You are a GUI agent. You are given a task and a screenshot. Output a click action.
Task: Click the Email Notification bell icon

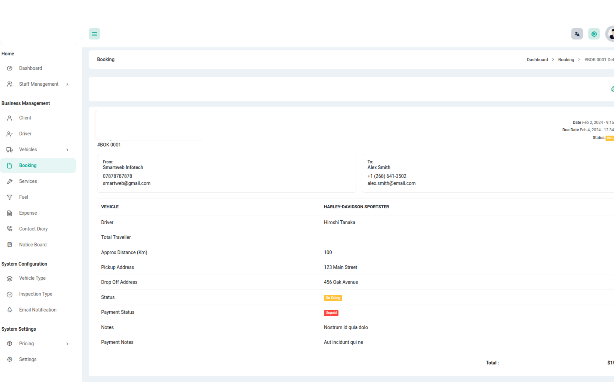pos(10,310)
